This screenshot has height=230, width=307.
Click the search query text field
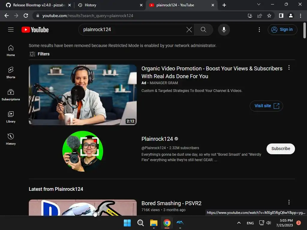pyautogui.click(x=133, y=30)
